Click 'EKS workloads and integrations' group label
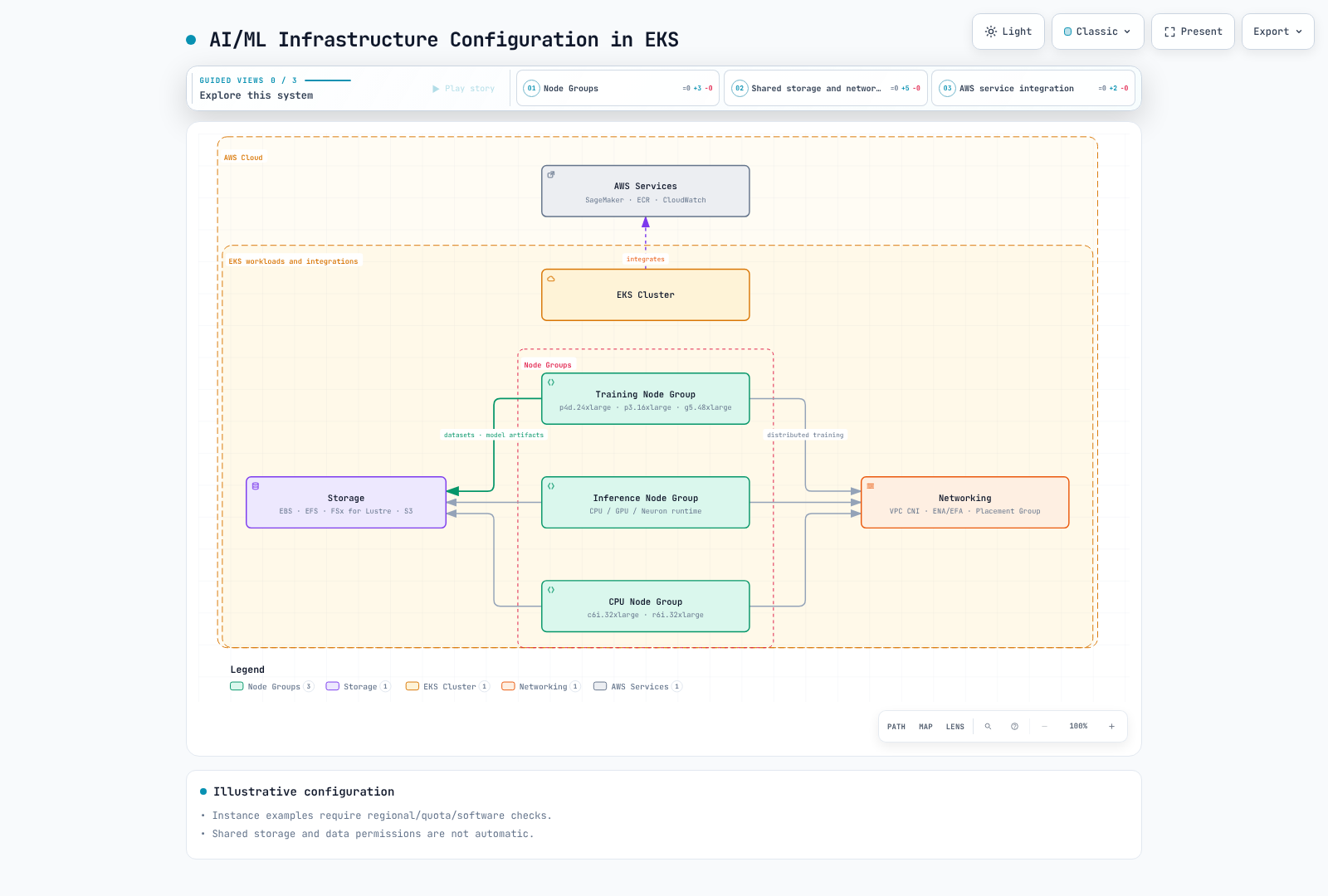Viewport: 1328px width, 896px height. tap(294, 261)
